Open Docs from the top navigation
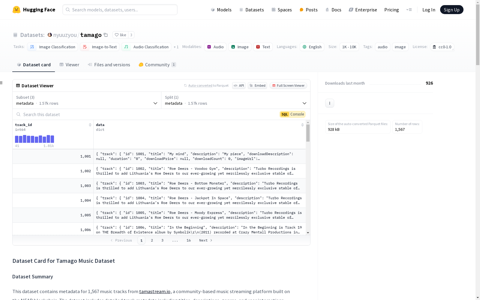 pos(333,10)
